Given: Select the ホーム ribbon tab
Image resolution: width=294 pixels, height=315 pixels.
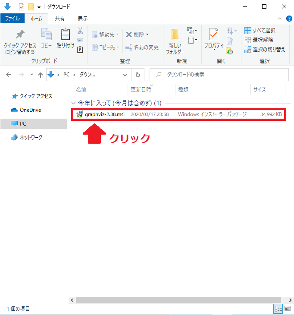Looking at the screenshot, I should click(x=36, y=19).
